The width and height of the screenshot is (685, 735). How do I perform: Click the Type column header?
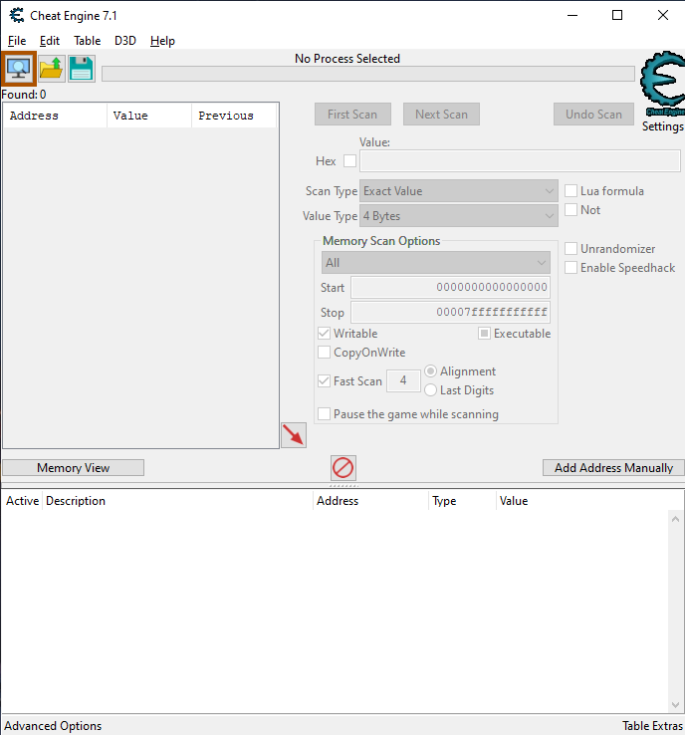462,501
